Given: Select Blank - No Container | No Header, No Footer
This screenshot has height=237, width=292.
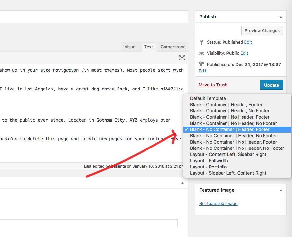Looking at the screenshot, I should point(237,148).
